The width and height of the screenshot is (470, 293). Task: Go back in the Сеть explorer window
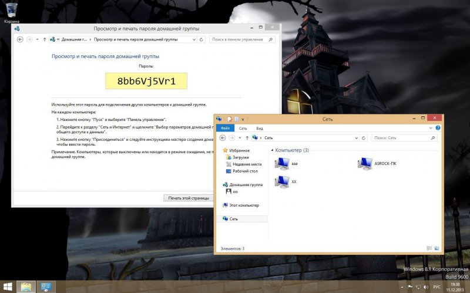pos(223,138)
